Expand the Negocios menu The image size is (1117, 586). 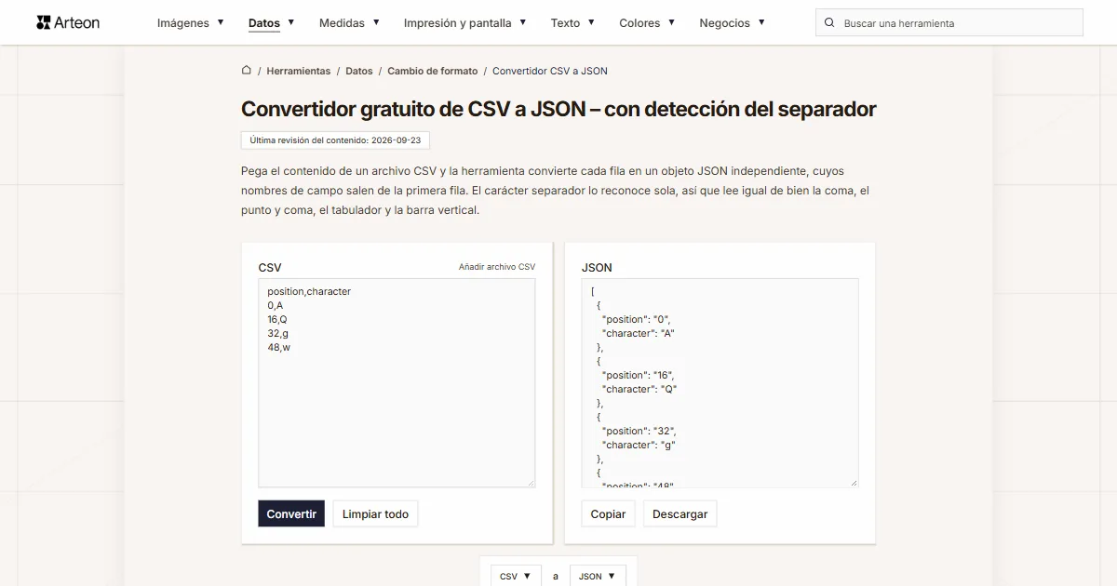[733, 22]
